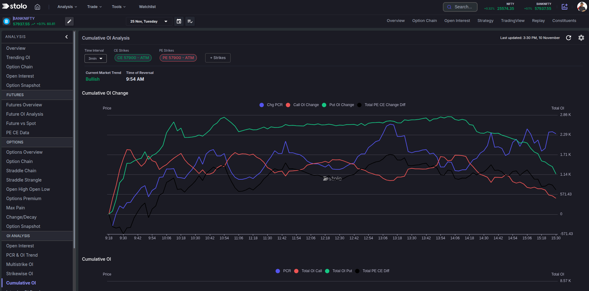Expand the Tools menu
Screen dimensions: 589x291
(119, 6)
